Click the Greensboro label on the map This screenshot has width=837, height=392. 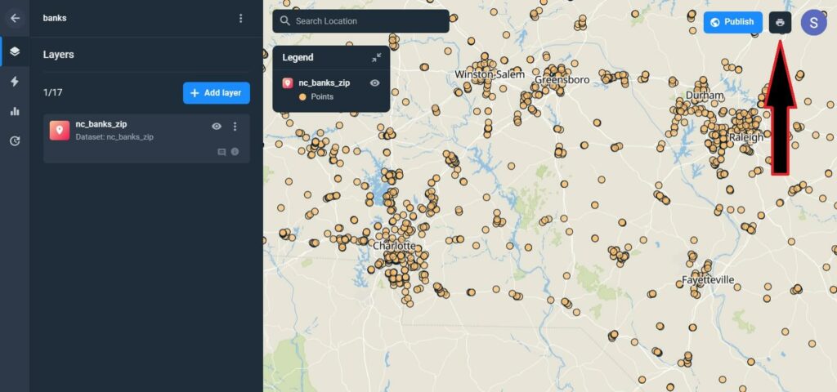point(562,80)
